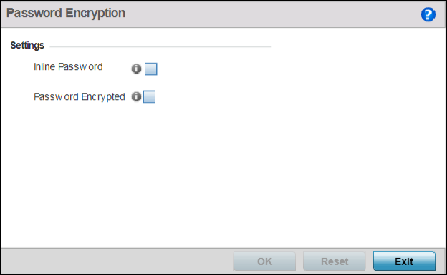Click info icon beside Inline Password
The width and height of the screenshot is (447, 275).
136,69
